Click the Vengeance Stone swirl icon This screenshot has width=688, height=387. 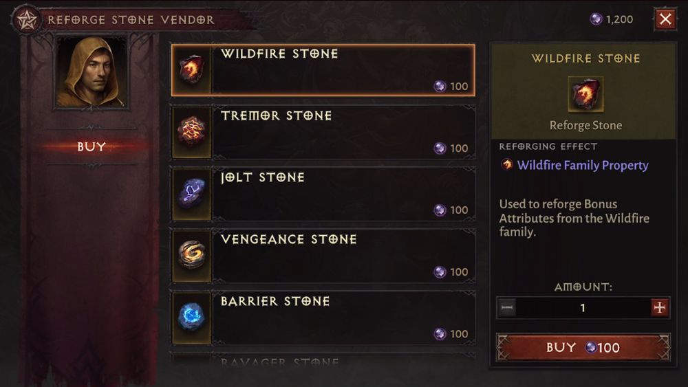[x=191, y=256]
